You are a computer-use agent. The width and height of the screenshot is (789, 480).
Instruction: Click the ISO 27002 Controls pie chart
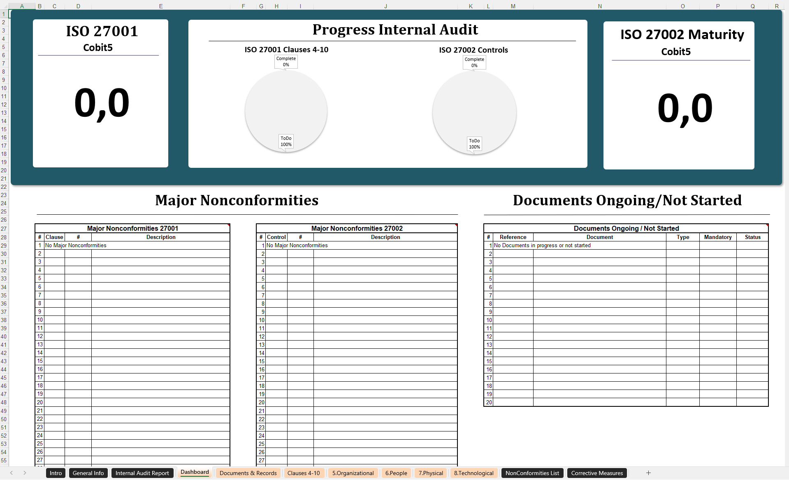(x=474, y=113)
